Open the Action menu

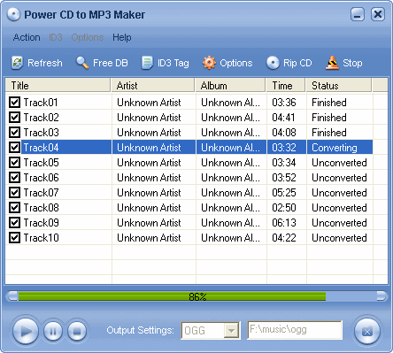(x=27, y=37)
